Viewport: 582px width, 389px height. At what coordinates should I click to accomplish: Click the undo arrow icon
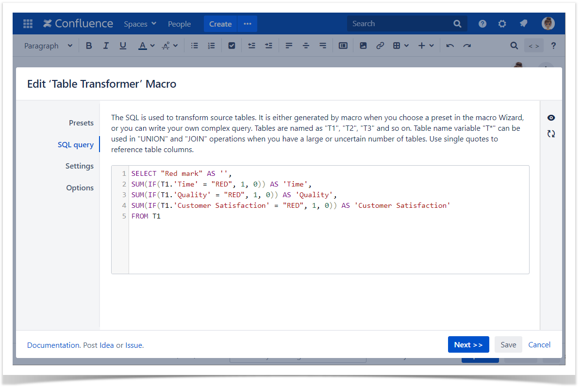pyautogui.click(x=450, y=46)
